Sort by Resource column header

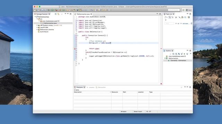[117, 92]
